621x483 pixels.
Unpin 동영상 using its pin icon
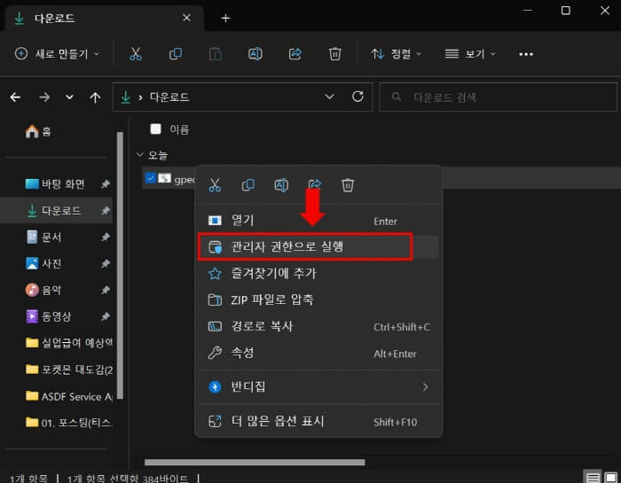[x=106, y=316]
